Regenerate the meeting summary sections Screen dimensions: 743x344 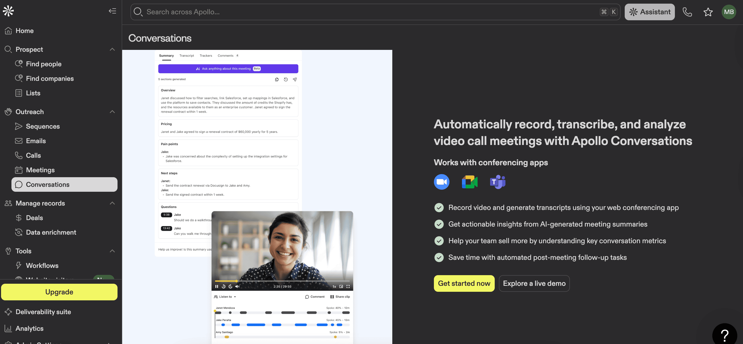(x=285, y=79)
